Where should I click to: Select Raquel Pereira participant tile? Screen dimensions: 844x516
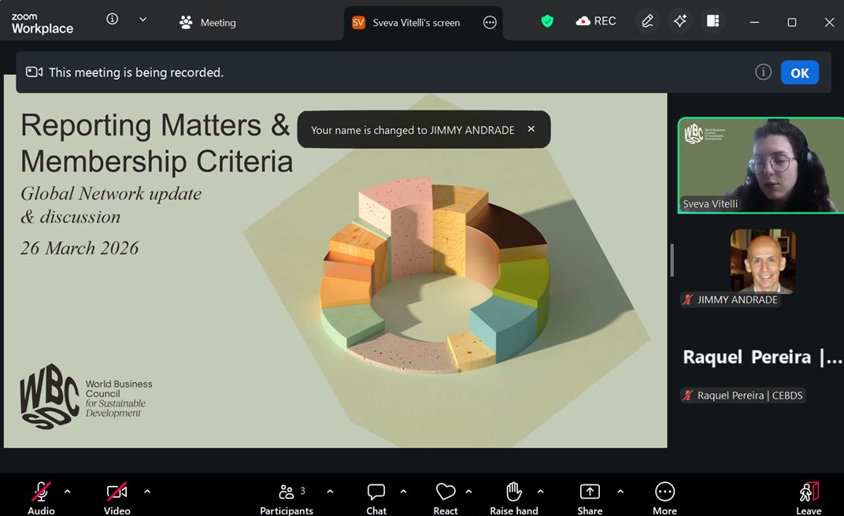point(762,357)
